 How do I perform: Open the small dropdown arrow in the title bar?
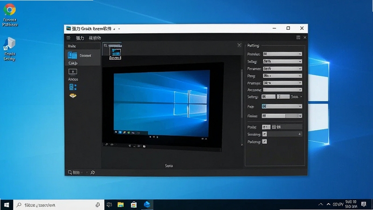[x=119, y=29]
